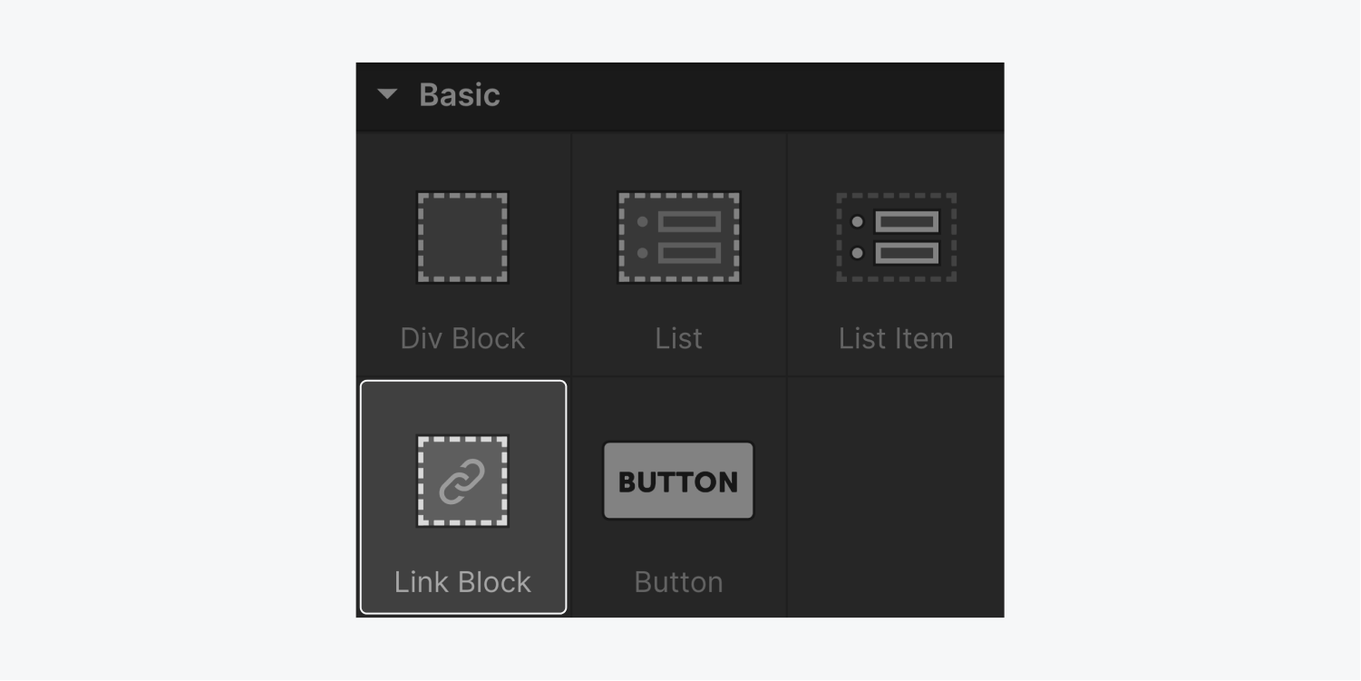
Task: Click empty area of the Basic header bar
Action: 753,95
